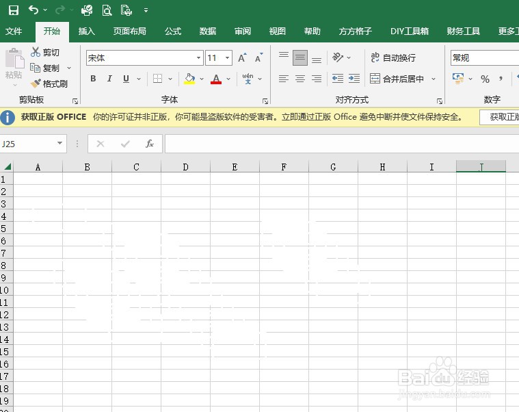
Task: Switch to the 页面布局 tab
Action: pyautogui.click(x=129, y=31)
